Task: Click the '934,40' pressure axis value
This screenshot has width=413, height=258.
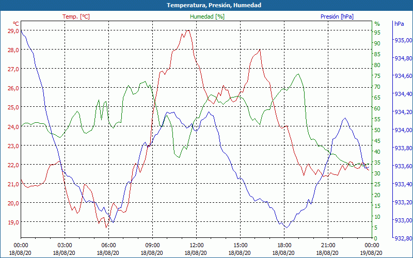Action: point(402,94)
